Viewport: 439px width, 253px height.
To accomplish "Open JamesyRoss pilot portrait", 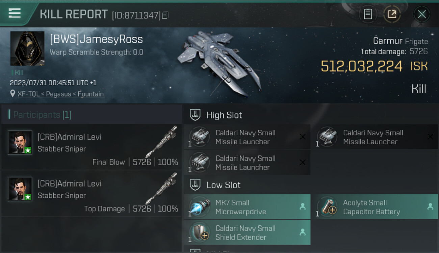I will pyautogui.click(x=27, y=49).
